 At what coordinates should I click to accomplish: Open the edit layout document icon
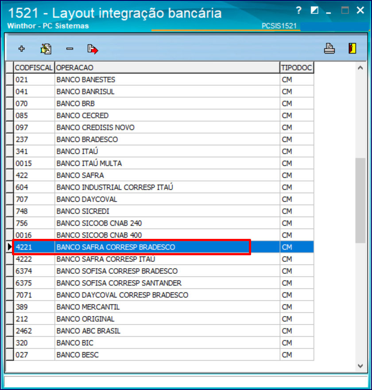pyautogui.click(x=46, y=49)
